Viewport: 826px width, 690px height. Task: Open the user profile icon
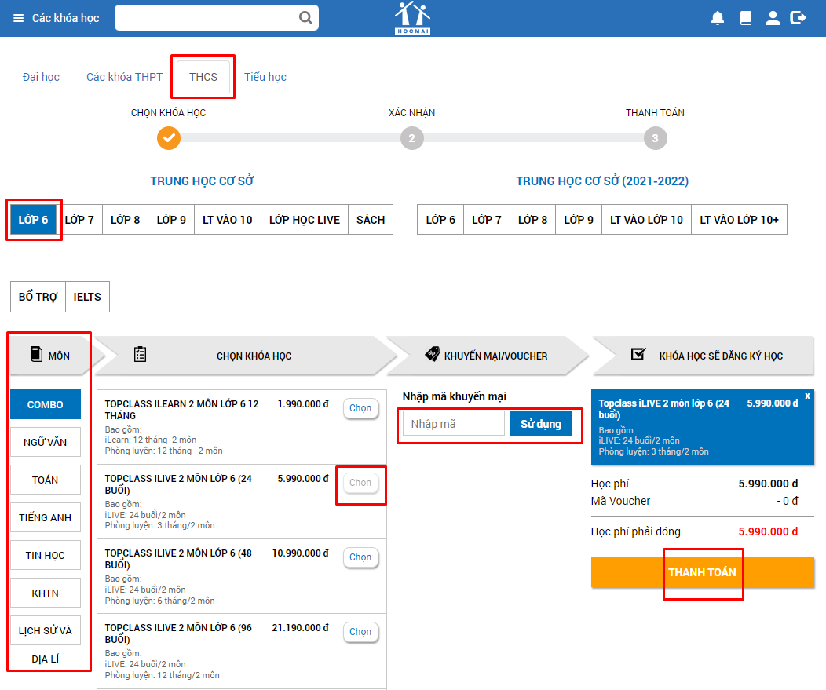point(773,18)
